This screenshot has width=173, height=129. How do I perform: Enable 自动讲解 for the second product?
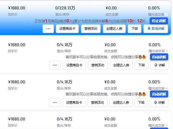pyautogui.click(x=159, y=57)
